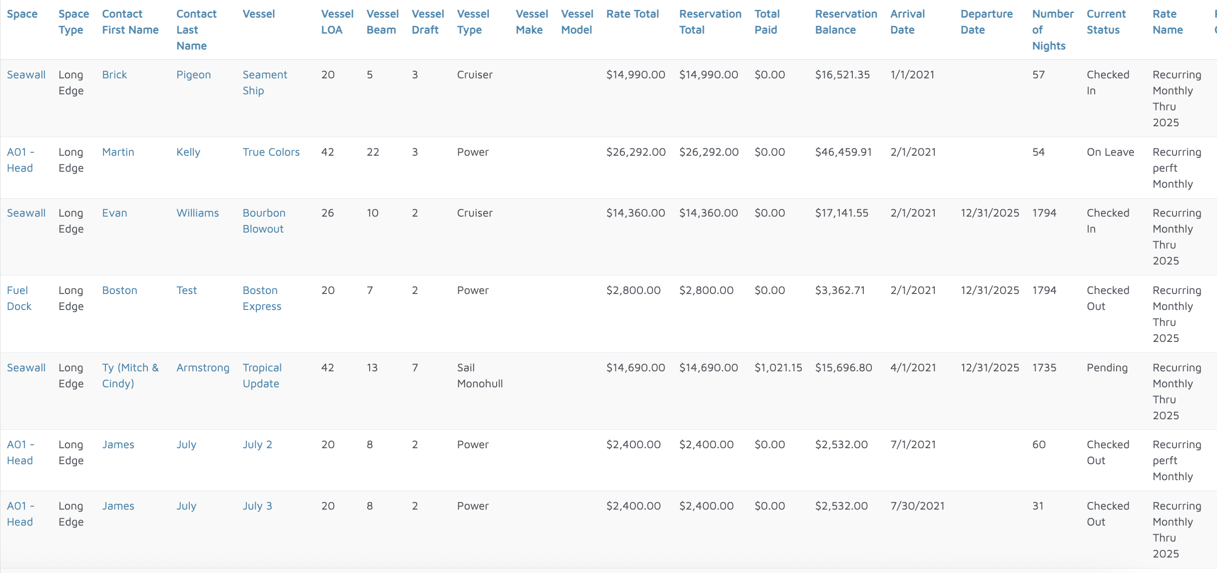The height and width of the screenshot is (573, 1217).
Task: Sort by Space Type column header
Action: click(73, 22)
